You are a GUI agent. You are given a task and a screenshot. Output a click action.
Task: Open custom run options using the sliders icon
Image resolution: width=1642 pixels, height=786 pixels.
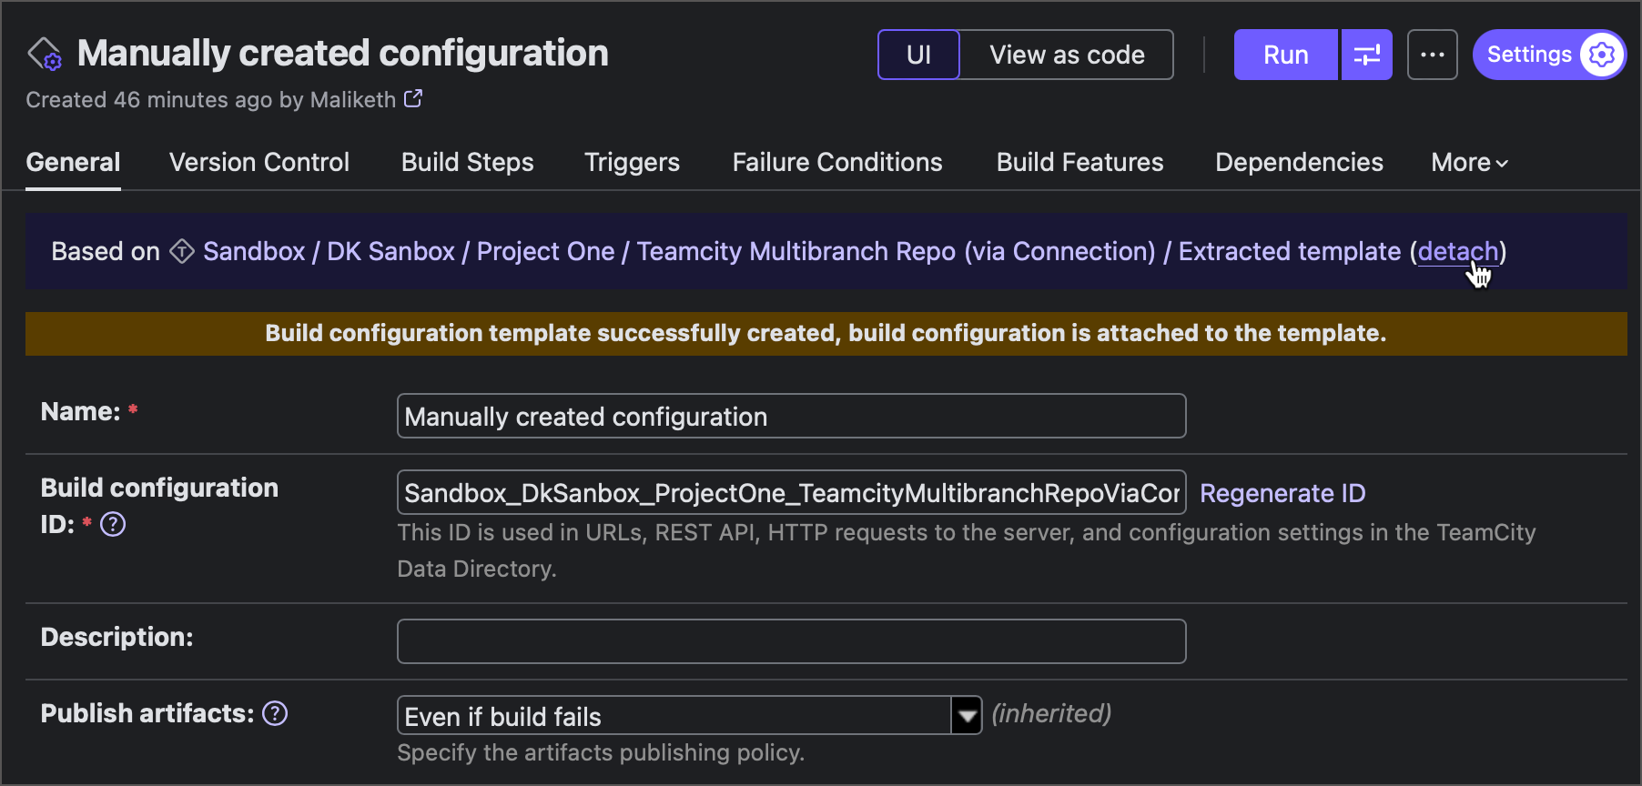(1366, 55)
